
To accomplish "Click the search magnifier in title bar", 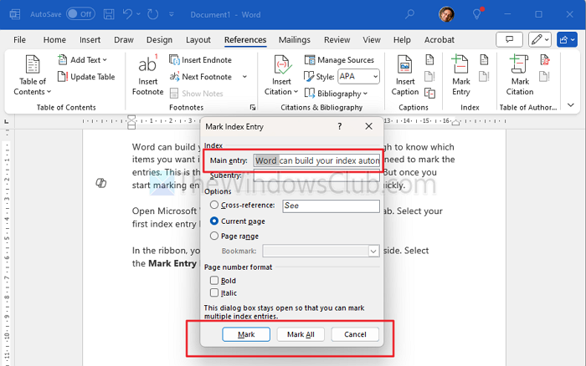I will click(410, 14).
